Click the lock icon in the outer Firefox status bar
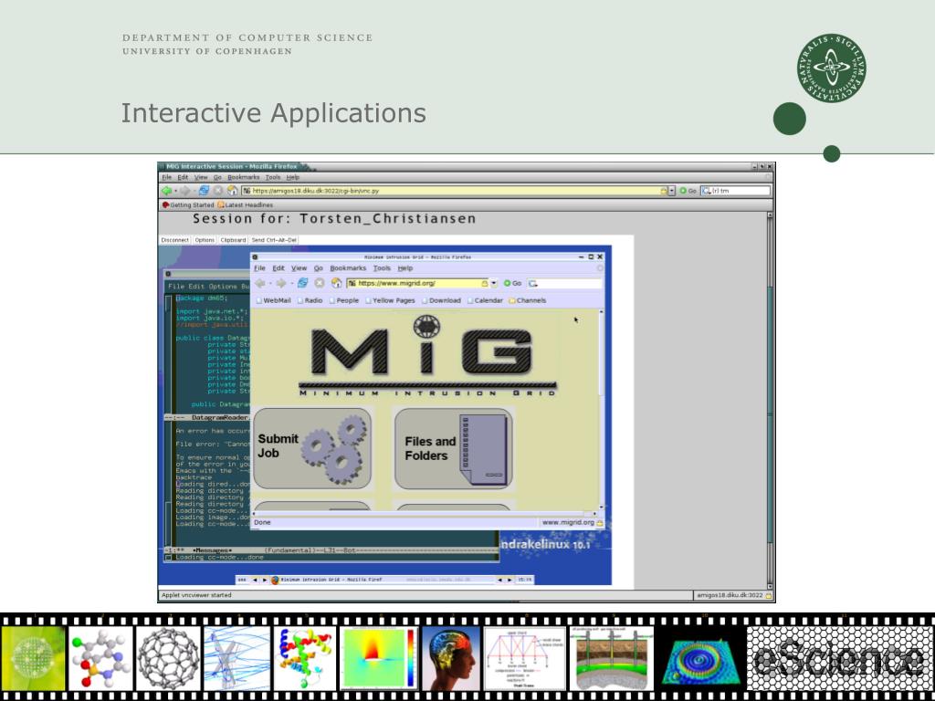935x701 pixels. tap(769, 595)
